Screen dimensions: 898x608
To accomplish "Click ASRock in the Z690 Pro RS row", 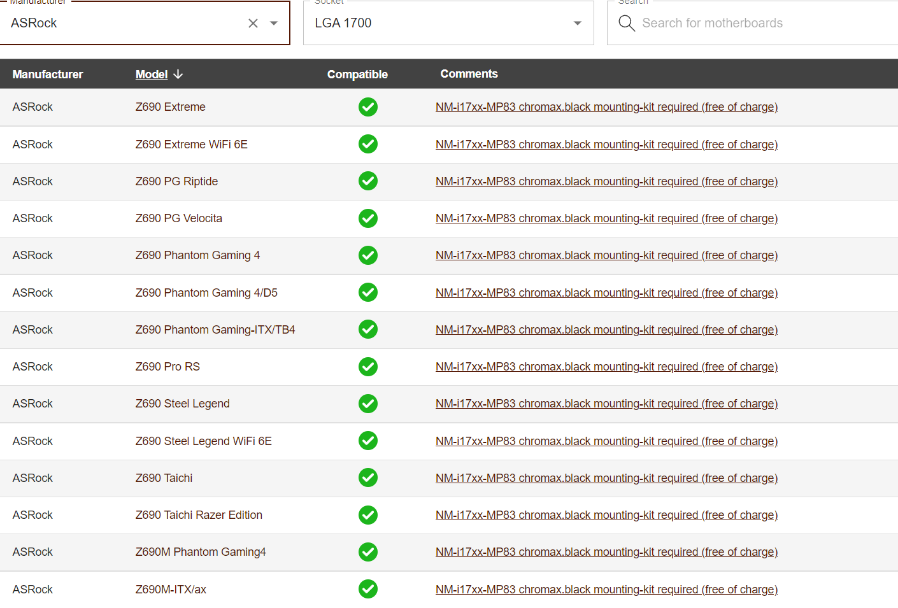I will (x=32, y=367).
